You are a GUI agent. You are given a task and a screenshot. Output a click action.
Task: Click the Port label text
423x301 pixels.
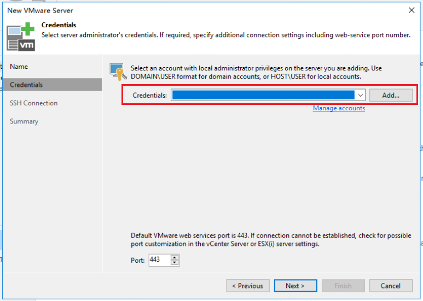(x=137, y=261)
